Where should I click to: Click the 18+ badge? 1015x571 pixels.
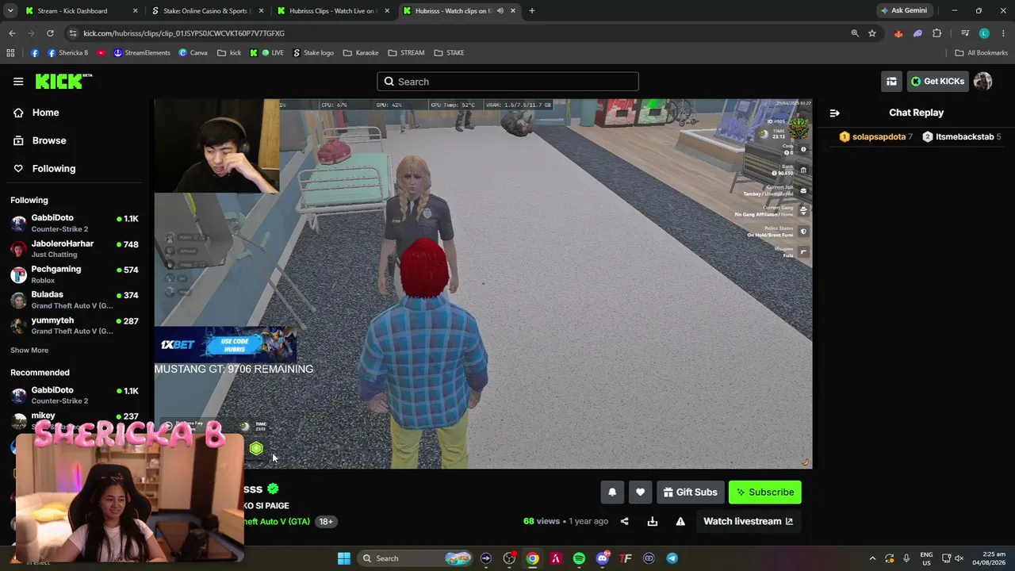pyautogui.click(x=326, y=521)
